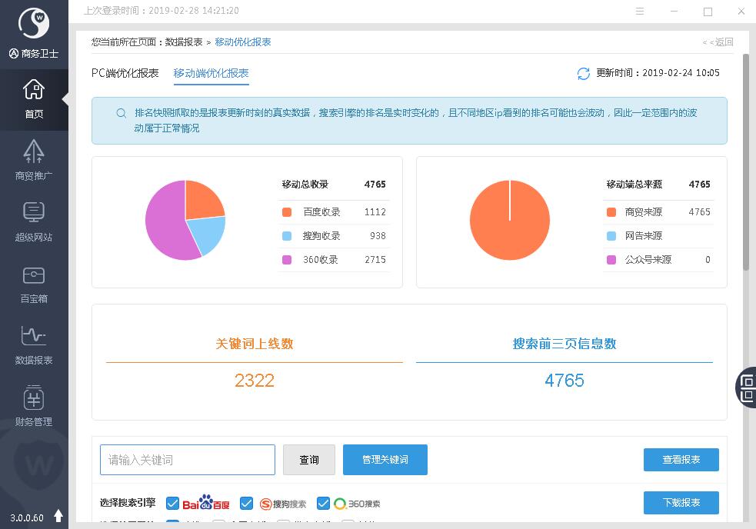
Task: Open 商贸推广 in the sidebar
Action: [x=34, y=159]
